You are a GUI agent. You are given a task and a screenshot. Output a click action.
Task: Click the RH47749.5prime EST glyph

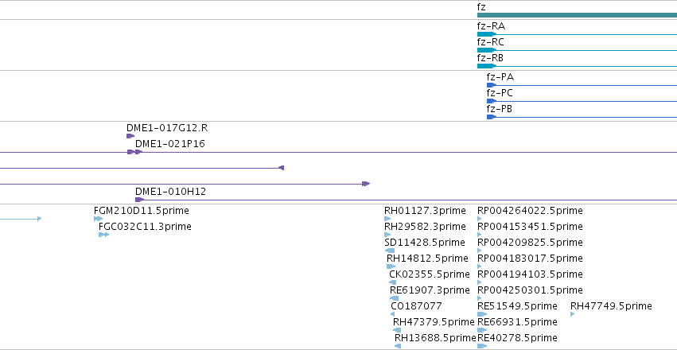coord(573,314)
